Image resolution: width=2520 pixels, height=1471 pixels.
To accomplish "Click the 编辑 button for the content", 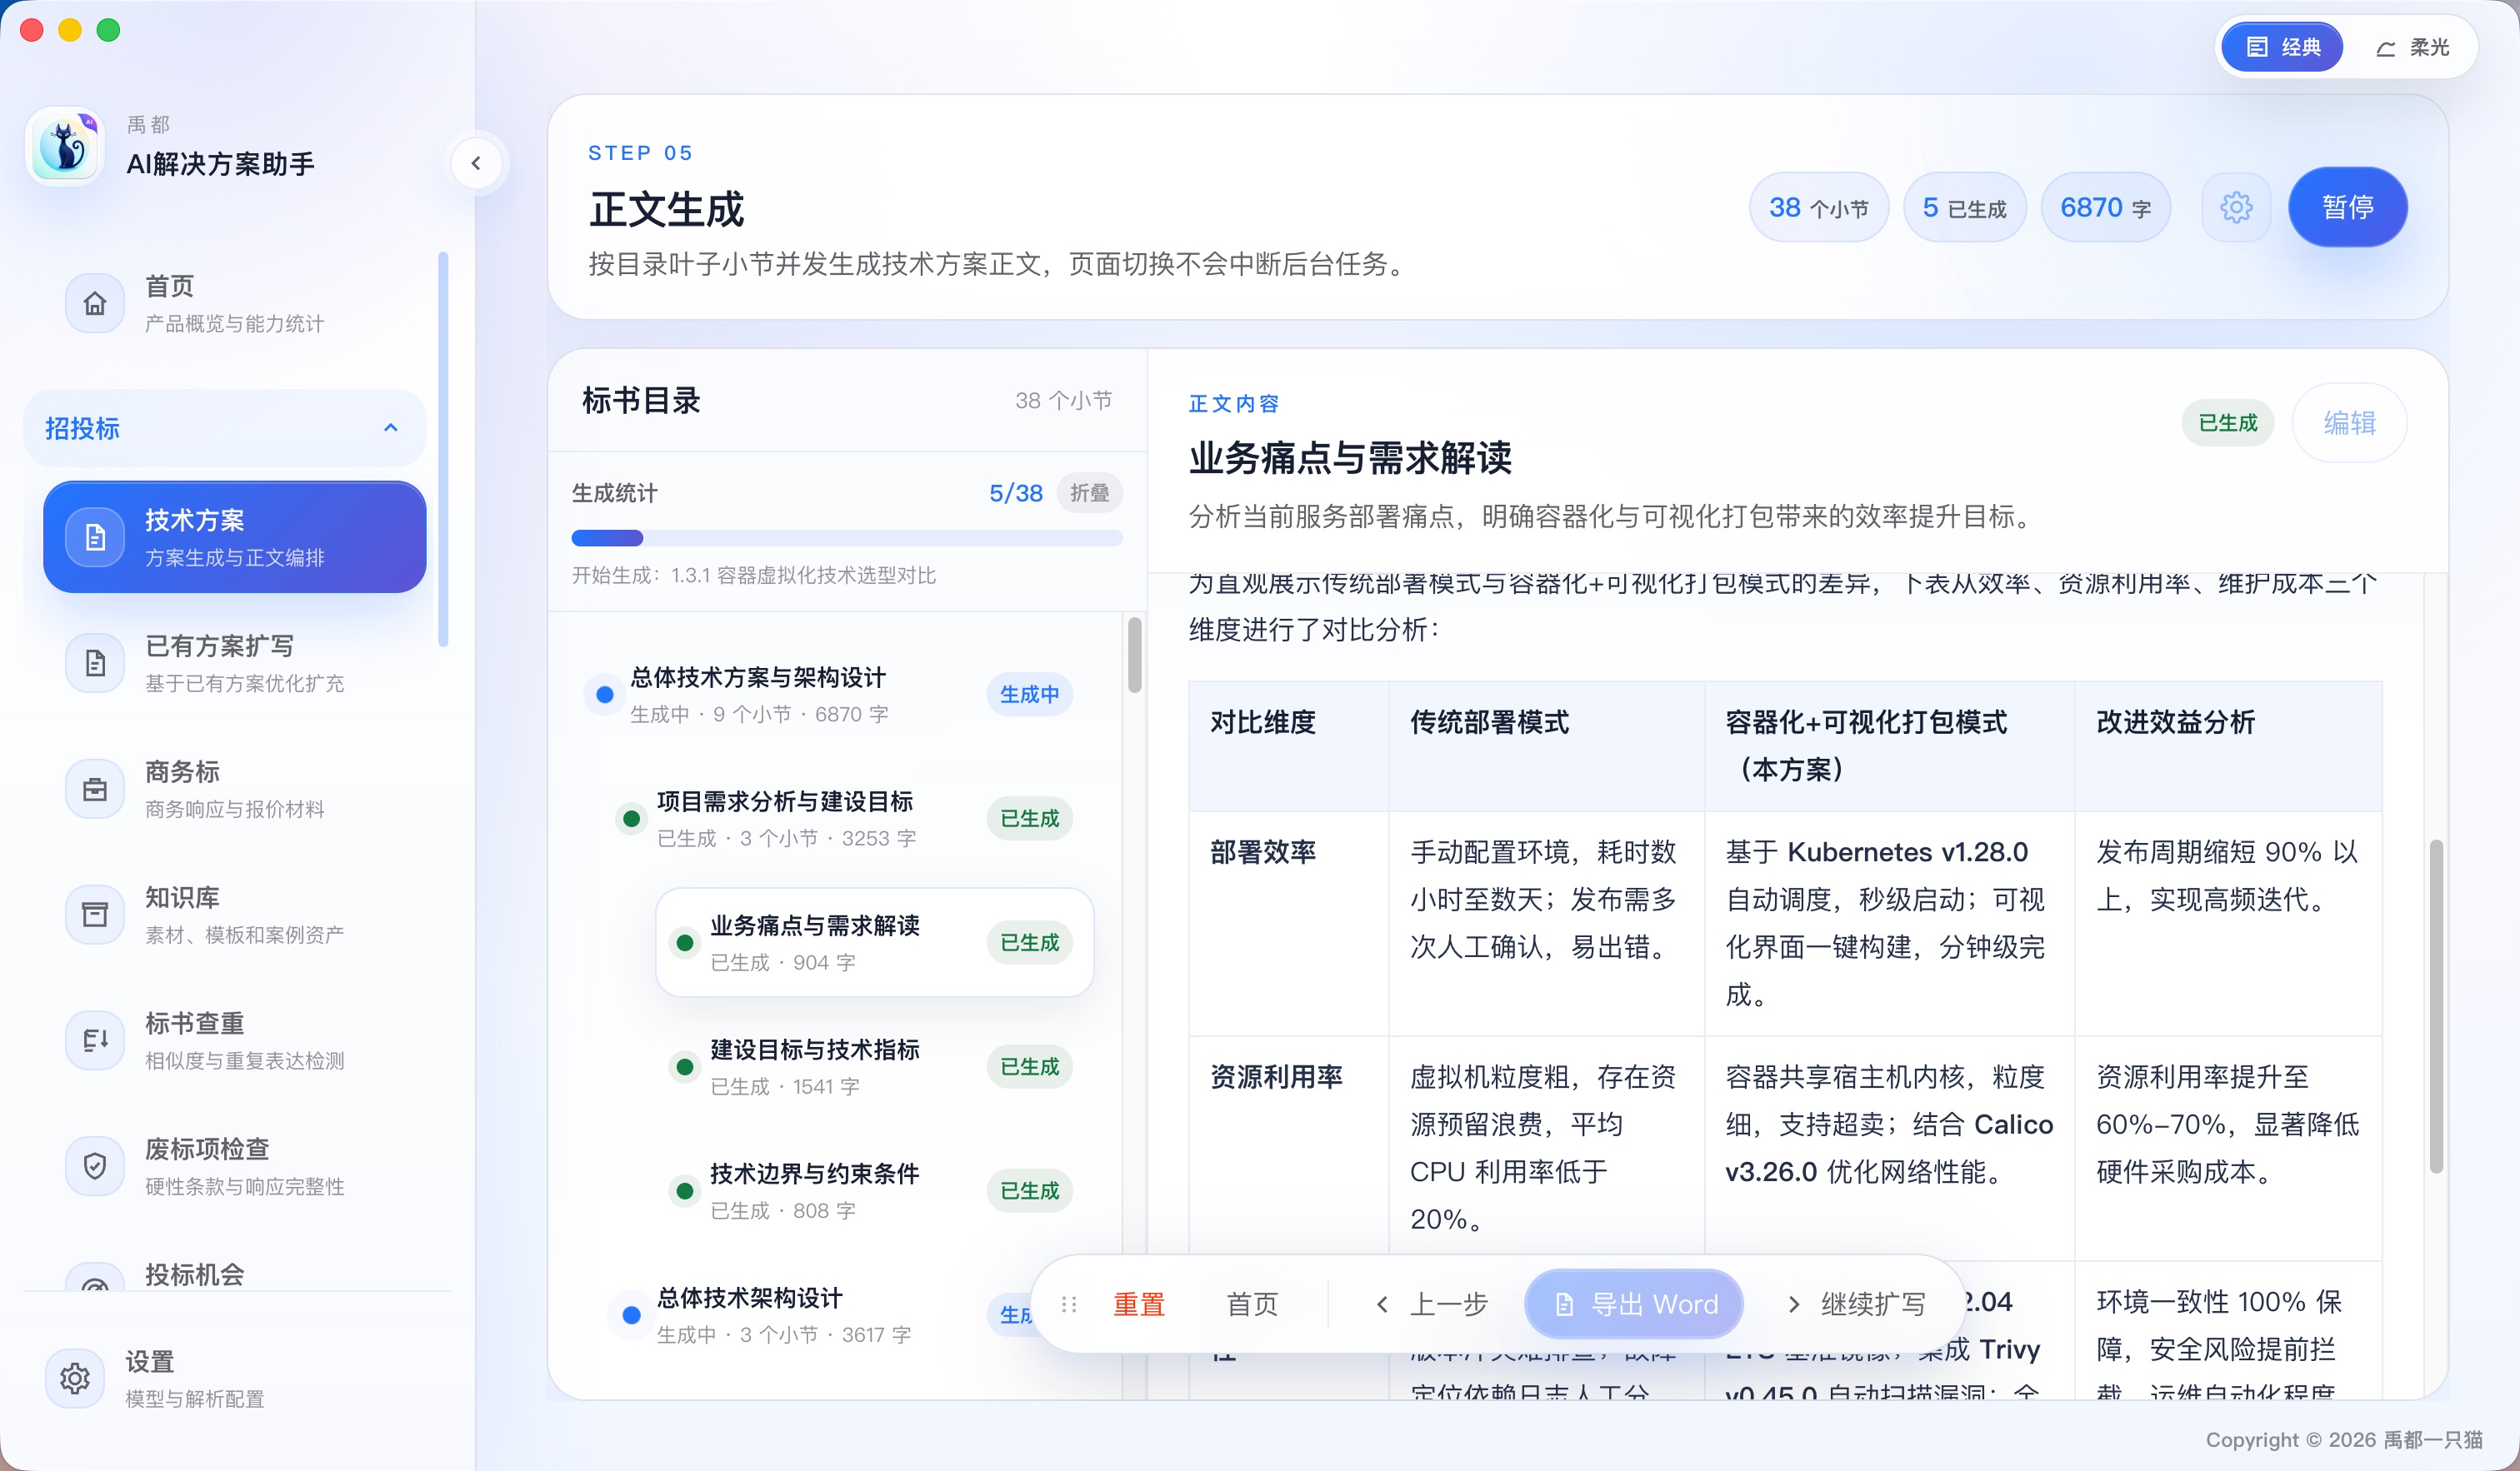I will click(2349, 422).
